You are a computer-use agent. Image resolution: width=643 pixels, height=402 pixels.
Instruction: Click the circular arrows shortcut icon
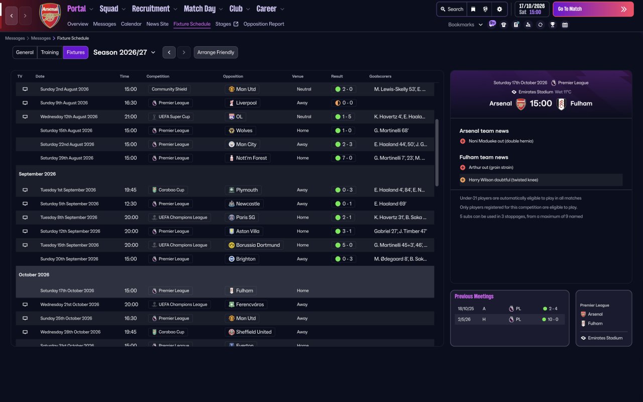[x=540, y=25]
